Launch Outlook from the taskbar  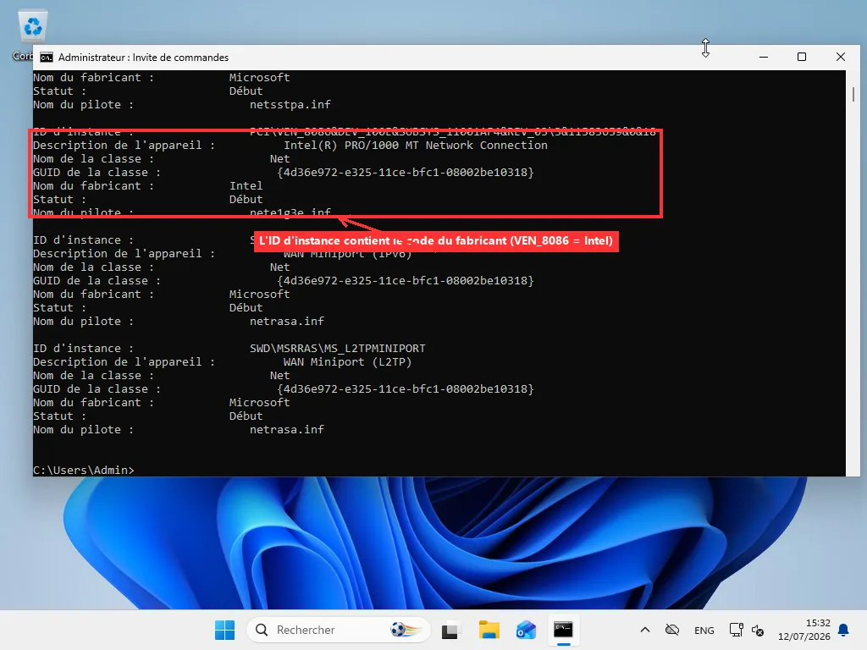click(526, 630)
